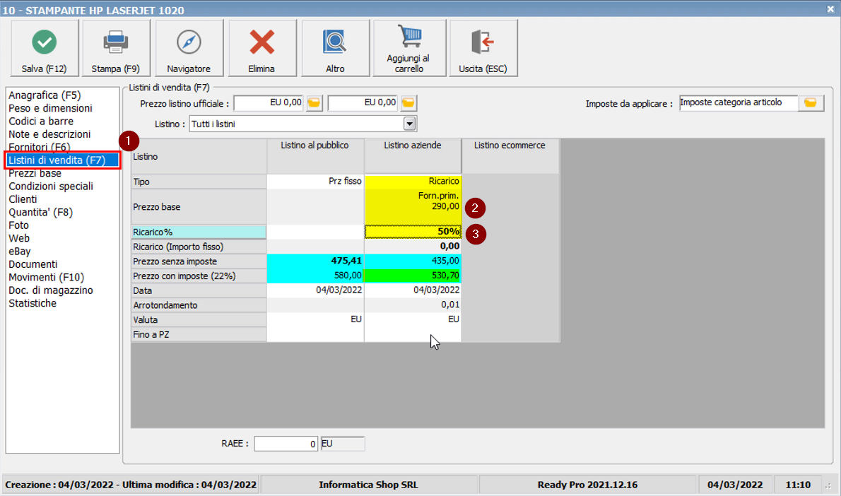Click the Forn.prim. 290,00 base price cell

coord(413,206)
